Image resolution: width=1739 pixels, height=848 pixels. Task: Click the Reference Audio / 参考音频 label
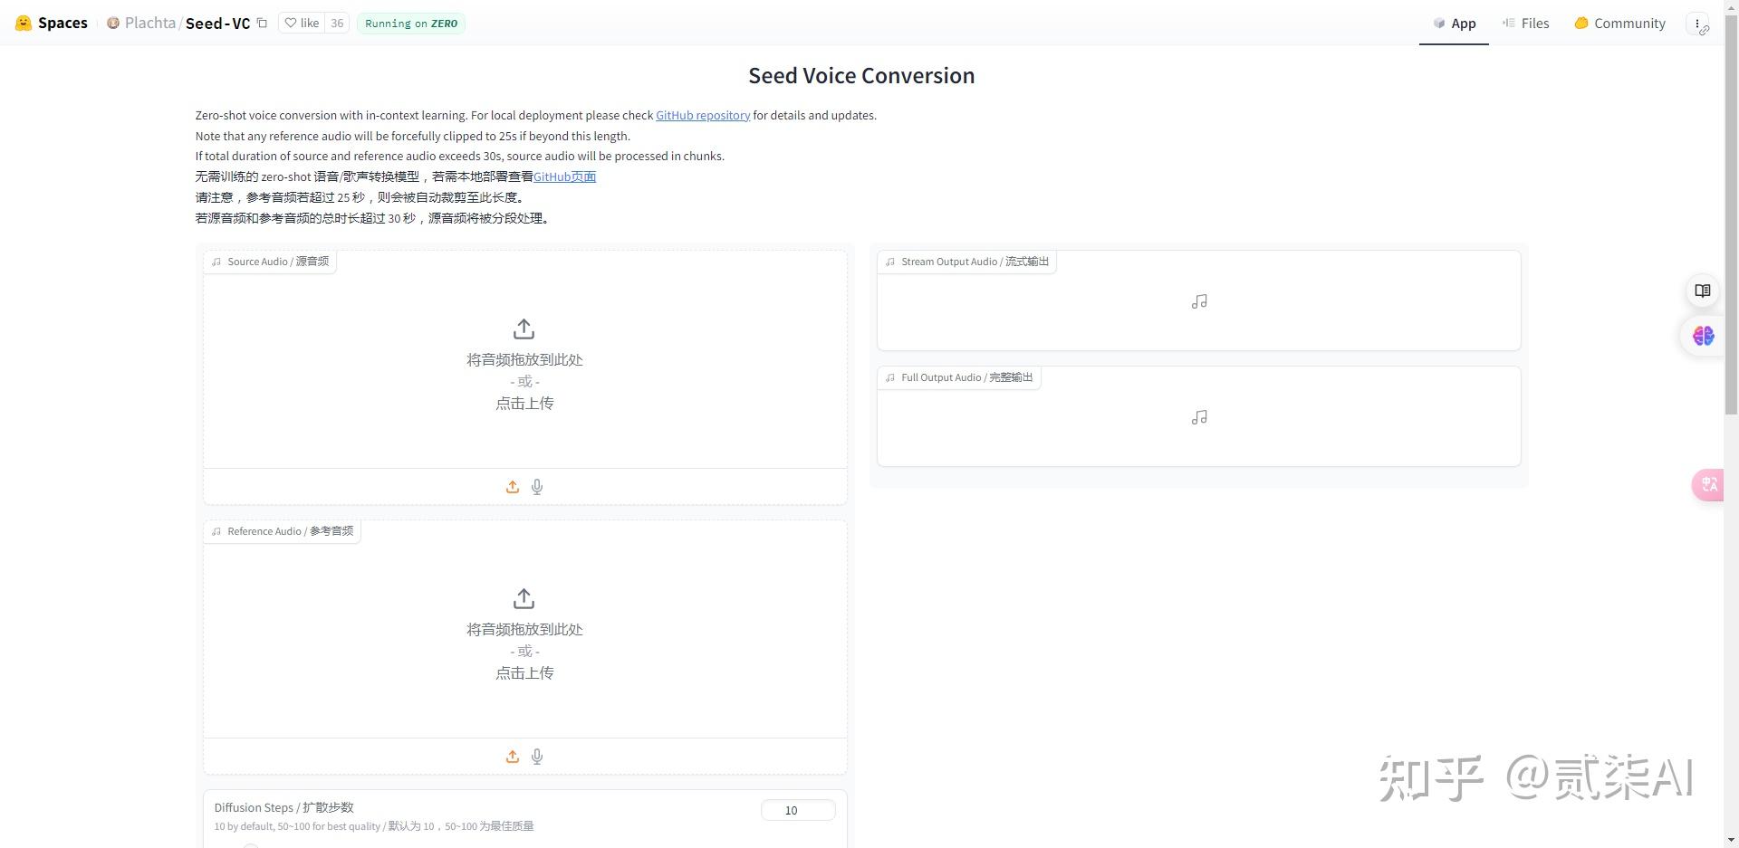282,531
